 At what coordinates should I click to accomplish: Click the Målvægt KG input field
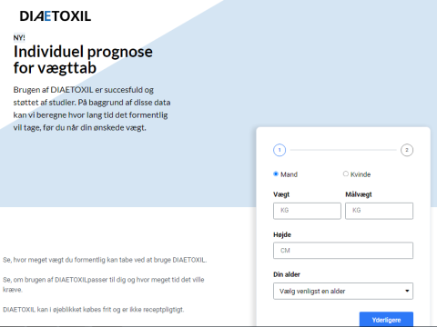tap(379, 211)
